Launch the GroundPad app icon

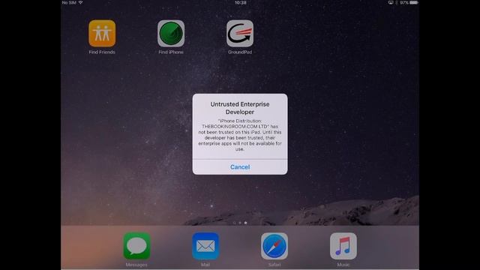pos(240,33)
